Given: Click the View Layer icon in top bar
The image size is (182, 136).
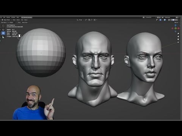Looking at the screenshot, I should click(163, 17).
